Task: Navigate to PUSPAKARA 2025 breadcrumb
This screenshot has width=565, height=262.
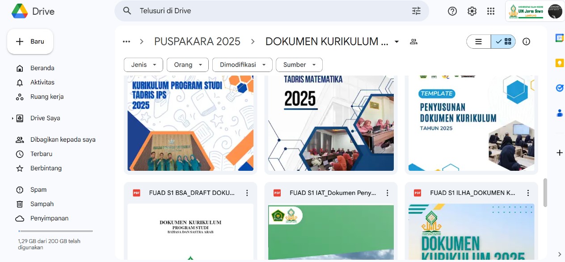Action: click(197, 42)
